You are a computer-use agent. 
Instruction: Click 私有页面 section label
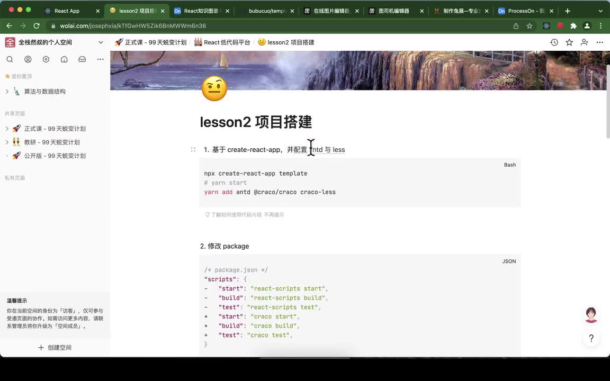point(15,178)
